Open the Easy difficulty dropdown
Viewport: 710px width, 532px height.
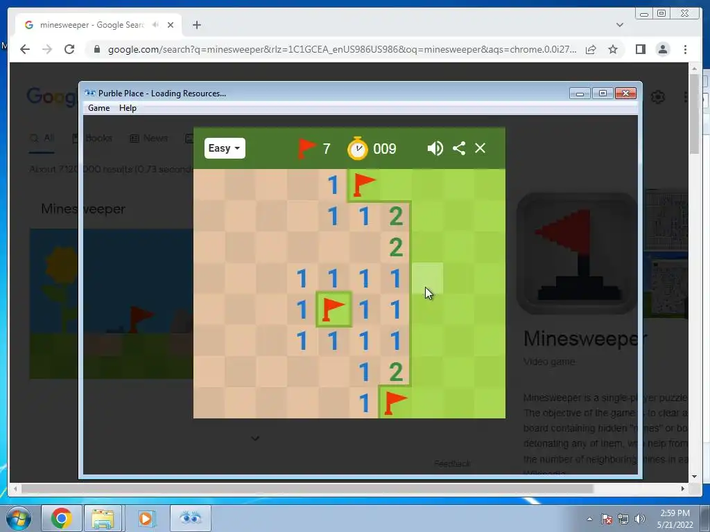(x=225, y=148)
